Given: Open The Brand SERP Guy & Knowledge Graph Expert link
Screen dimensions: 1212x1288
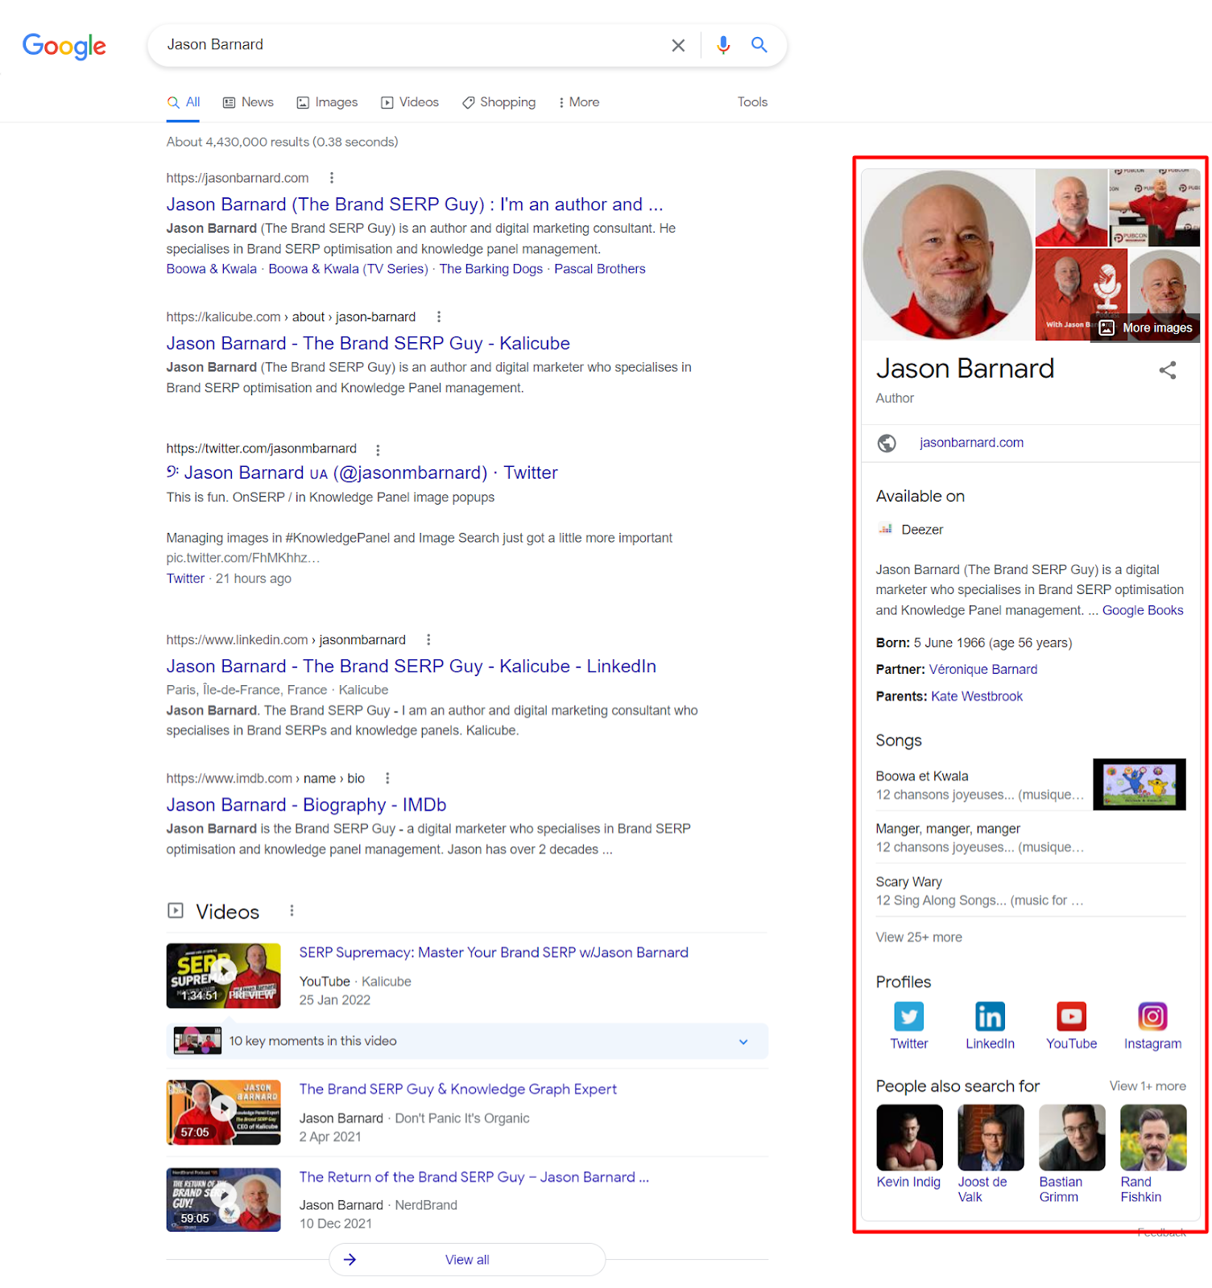Looking at the screenshot, I should [x=458, y=1089].
